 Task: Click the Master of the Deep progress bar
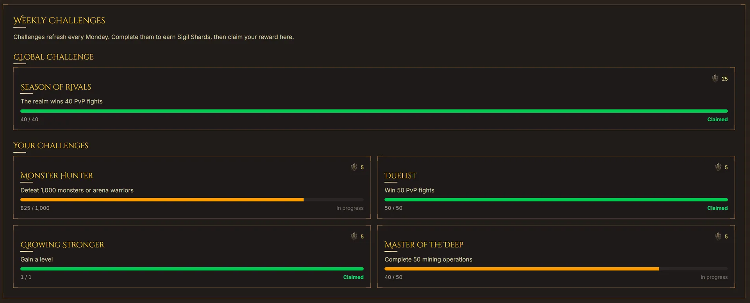(x=556, y=269)
